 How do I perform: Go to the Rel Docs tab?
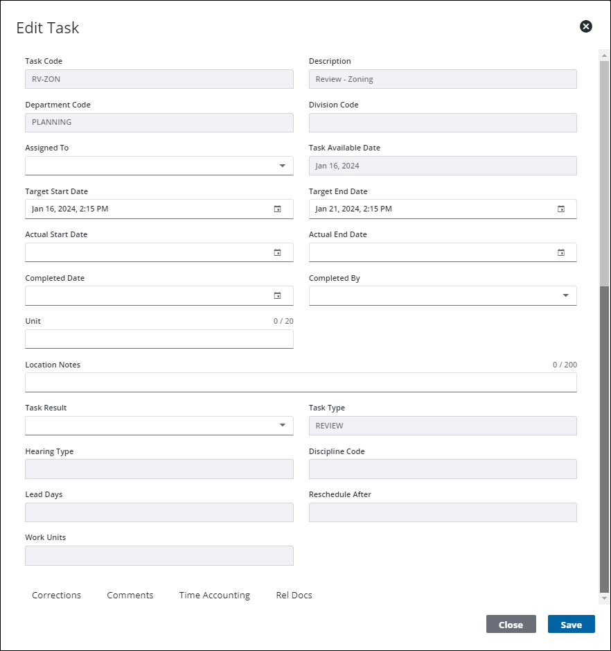point(294,595)
